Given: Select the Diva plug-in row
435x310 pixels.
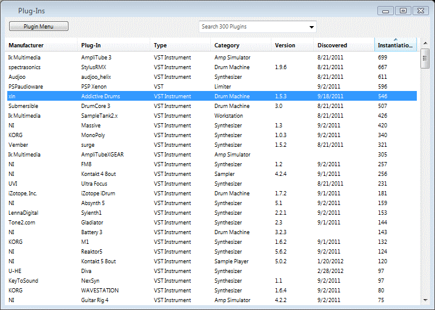Looking at the screenshot, I should (212, 271).
